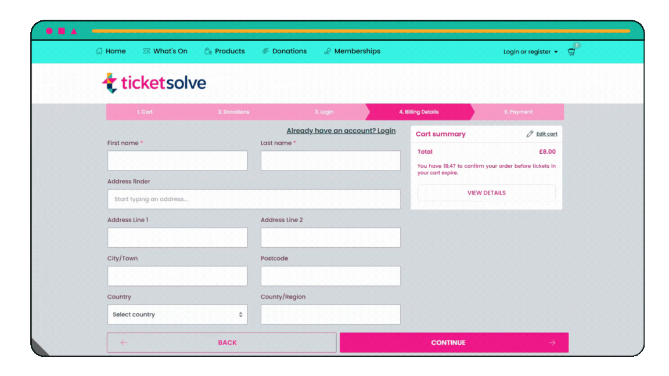
Task: Go to Home menu item
Action: [x=111, y=51]
